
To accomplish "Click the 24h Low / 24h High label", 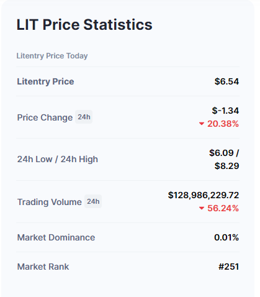I will (58, 159).
